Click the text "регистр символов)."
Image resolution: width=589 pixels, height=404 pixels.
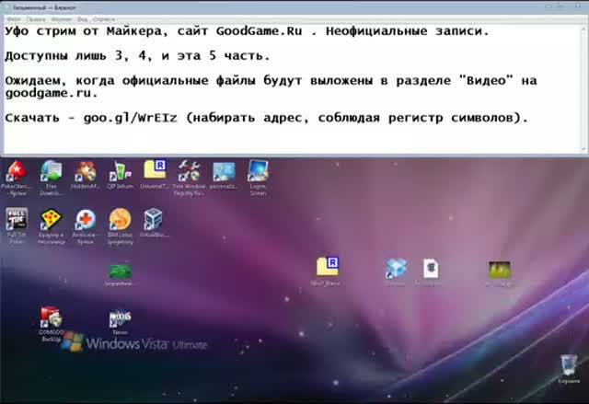(458, 118)
